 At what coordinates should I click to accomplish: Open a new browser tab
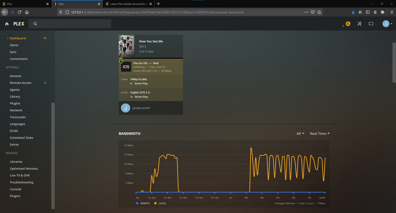(x=158, y=4)
